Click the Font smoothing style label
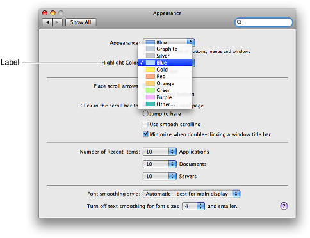310x238 pixels. [113, 194]
